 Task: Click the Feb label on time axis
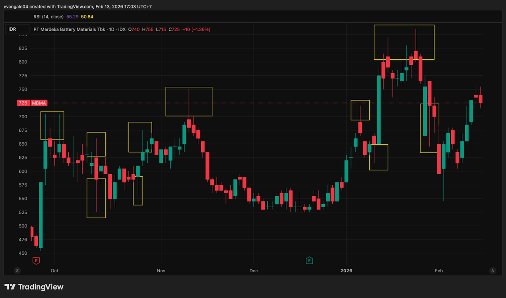tap(439, 271)
